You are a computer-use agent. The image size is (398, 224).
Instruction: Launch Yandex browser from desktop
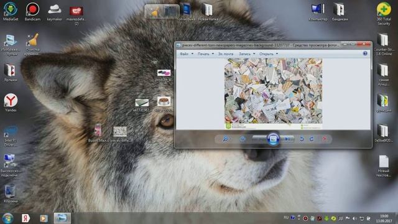pyautogui.click(x=11, y=103)
